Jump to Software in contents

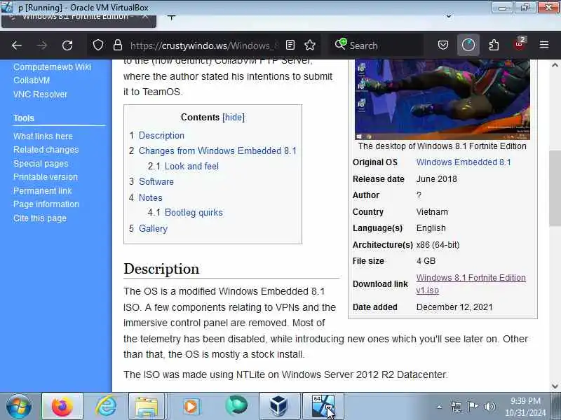coord(156,181)
